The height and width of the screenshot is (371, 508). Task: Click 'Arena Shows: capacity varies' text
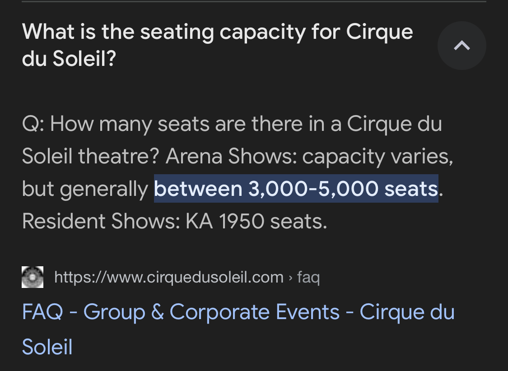pos(309,157)
